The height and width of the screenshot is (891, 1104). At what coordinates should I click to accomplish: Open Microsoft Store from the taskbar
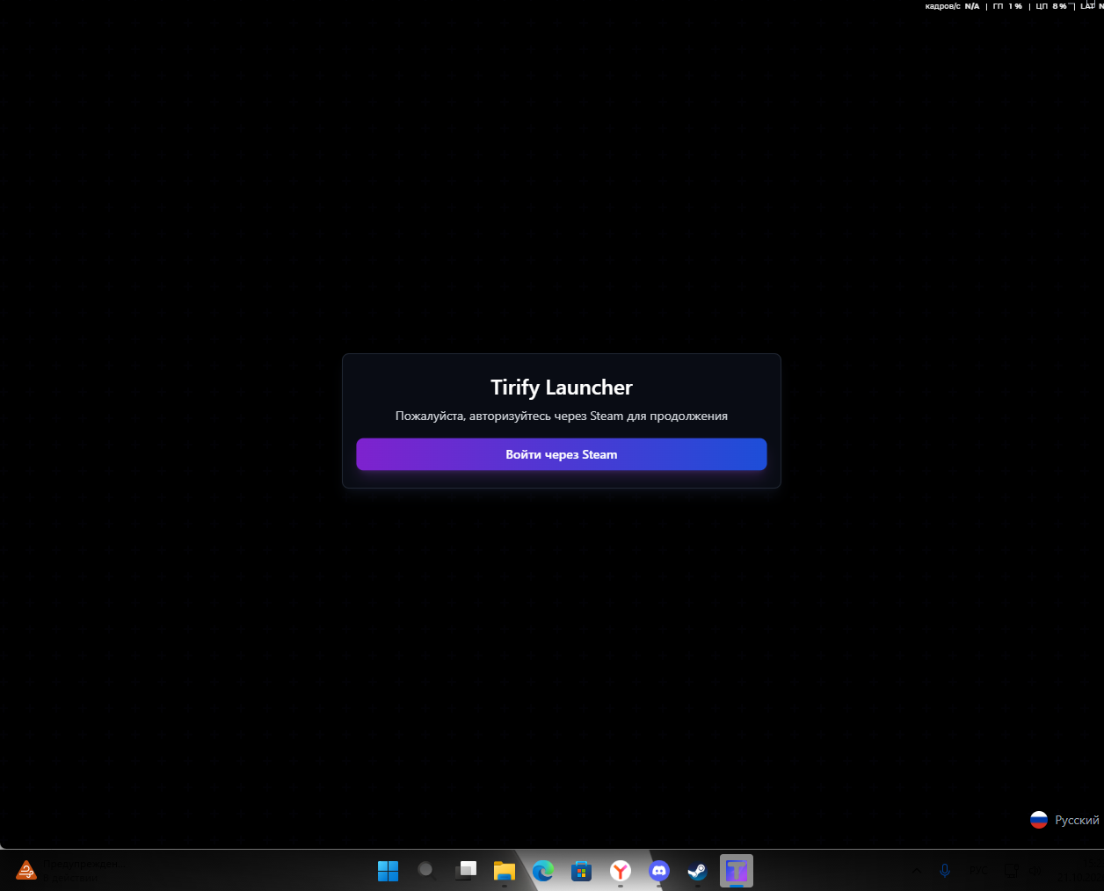click(x=581, y=871)
